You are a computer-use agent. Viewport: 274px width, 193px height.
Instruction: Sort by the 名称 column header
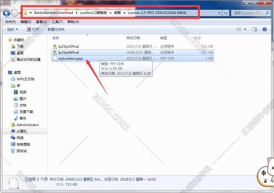(x=56, y=38)
